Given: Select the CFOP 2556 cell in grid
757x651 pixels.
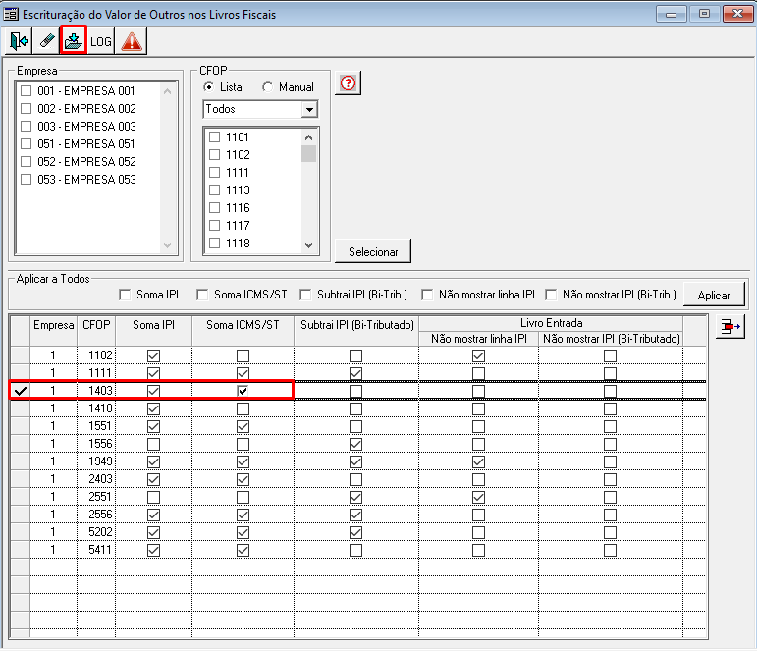Looking at the screenshot, I should point(96,515).
